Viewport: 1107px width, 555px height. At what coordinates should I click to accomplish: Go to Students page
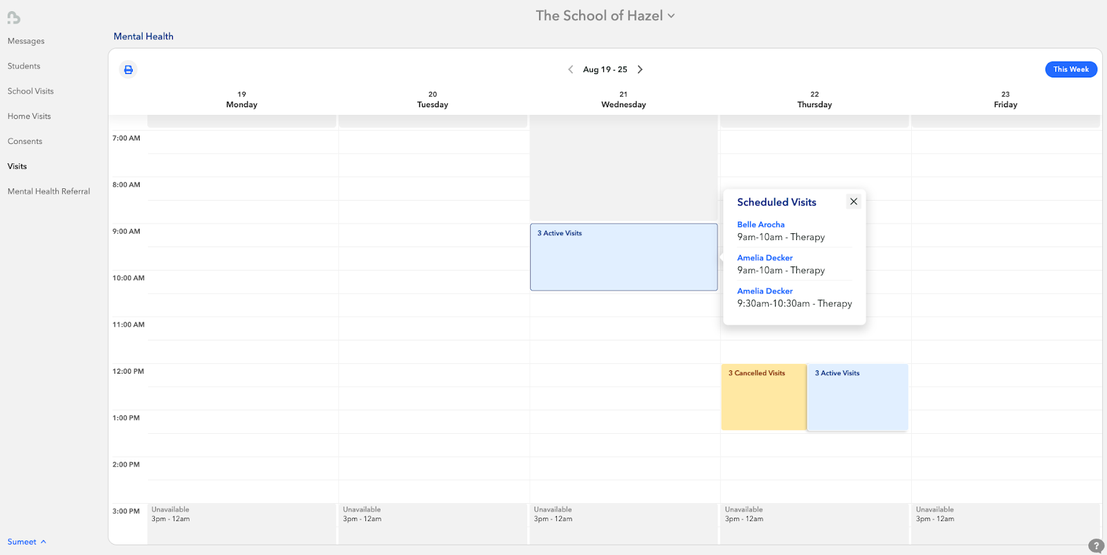click(24, 66)
